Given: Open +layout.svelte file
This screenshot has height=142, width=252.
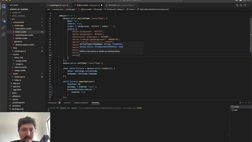Looking at the screenshot, I should [x=20, y=67].
